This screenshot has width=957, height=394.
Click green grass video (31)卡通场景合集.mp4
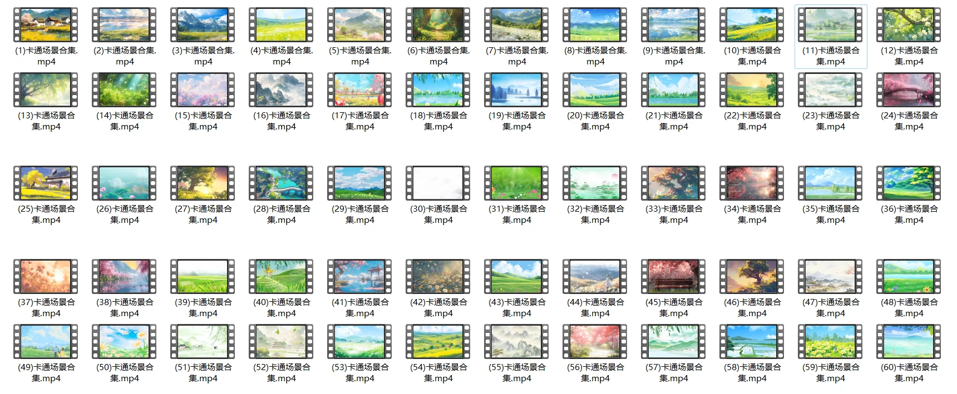517,183
